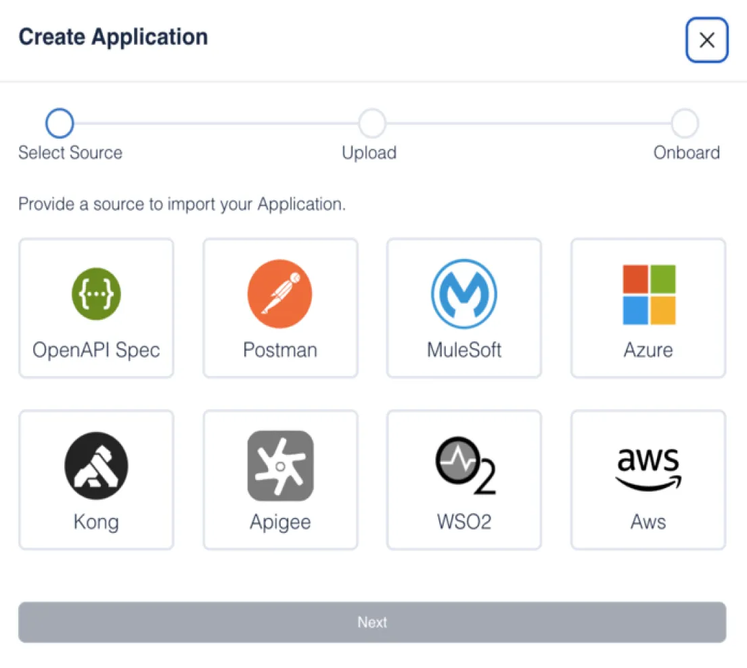This screenshot has width=747, height=668.
Task: Select the Apigee gray logo icon
Action: [281, 466]
